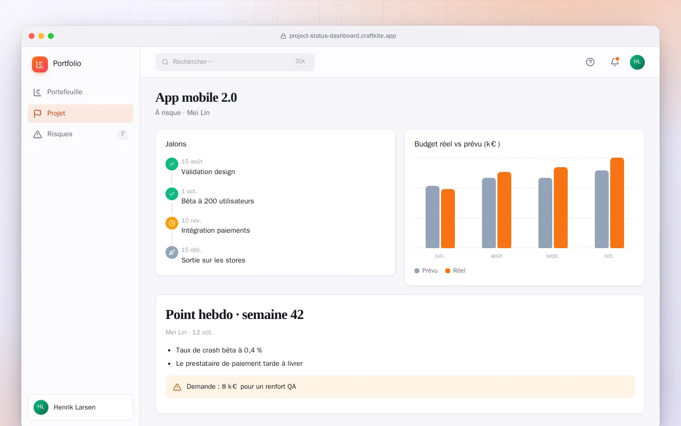Click the Jalons card heading

[x=176, y=144]
